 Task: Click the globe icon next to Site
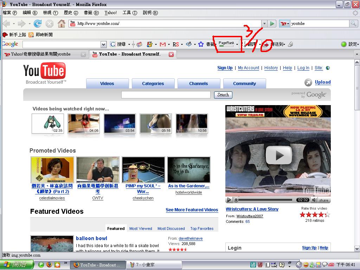(x=328, y=68)
